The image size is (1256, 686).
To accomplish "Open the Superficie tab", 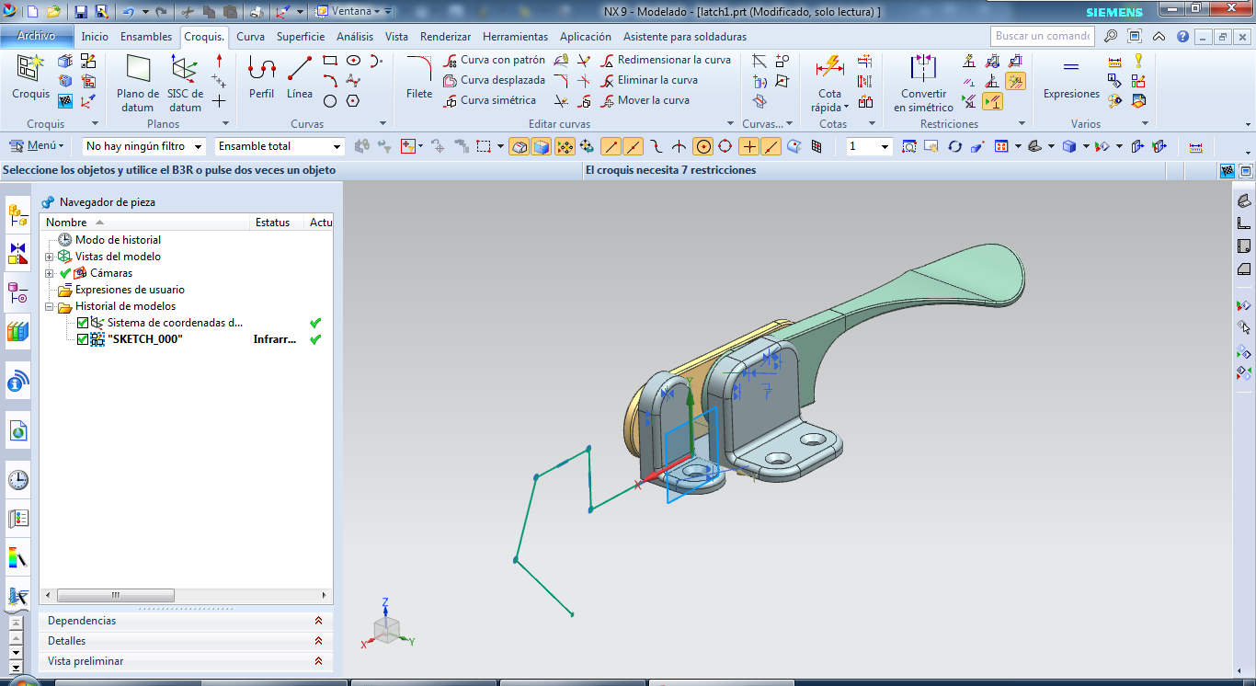I will coord(301,37).
